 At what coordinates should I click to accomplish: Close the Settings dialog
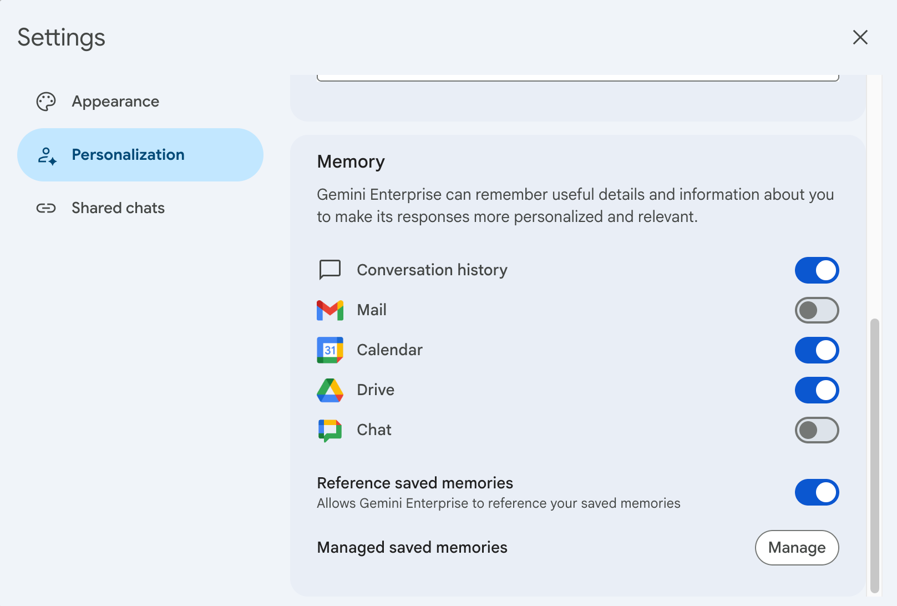860,37
